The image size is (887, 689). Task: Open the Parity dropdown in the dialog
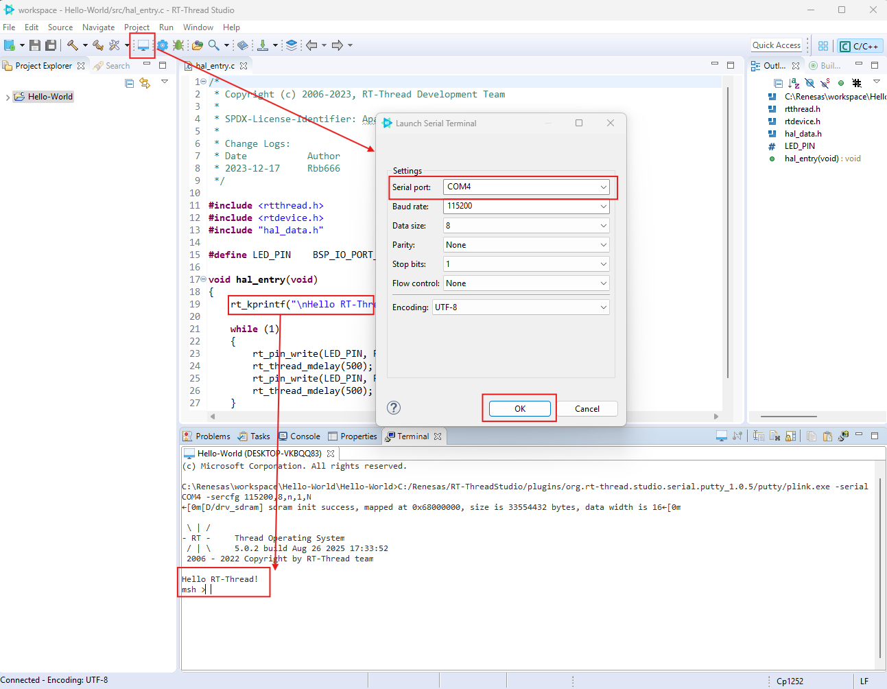click(x=603, y=244)
